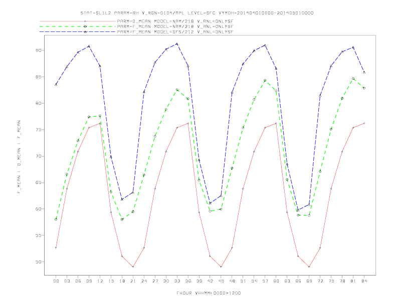The image size is (397, 306).
Task: Click forecast hour 18 on x-axis
Action: (122, 281)
